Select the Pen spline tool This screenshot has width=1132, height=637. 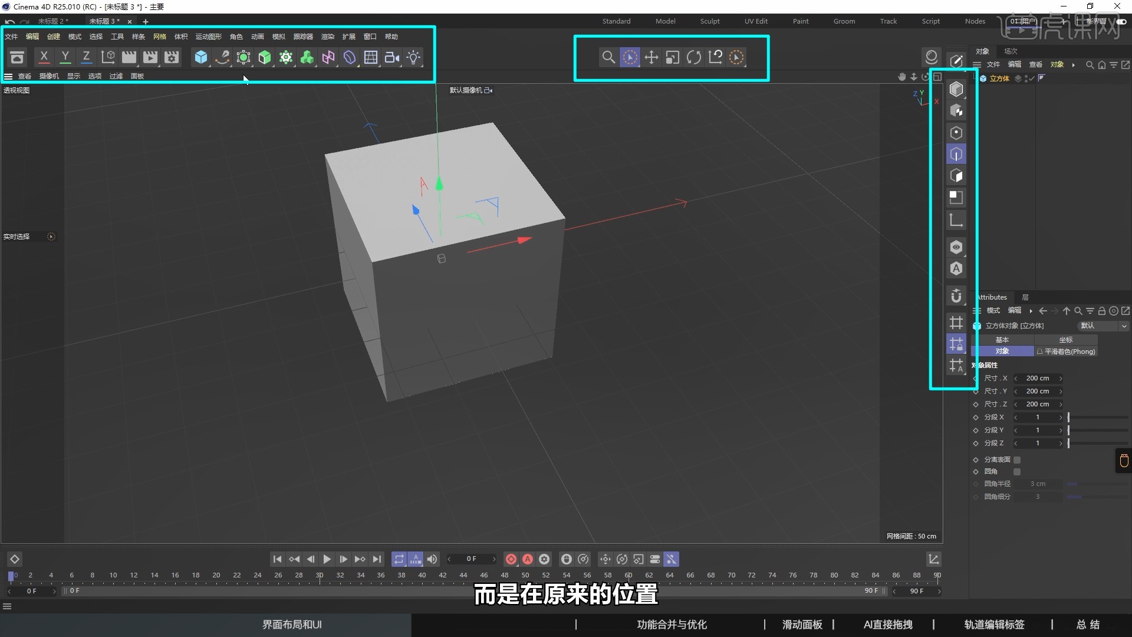(x=222, y=57)
